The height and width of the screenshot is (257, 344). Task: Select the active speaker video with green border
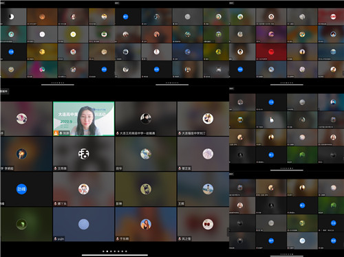click(x=84, y=119)
